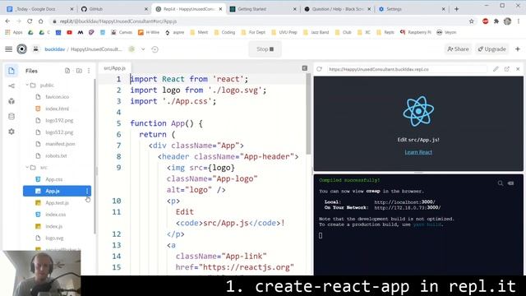This screenshot has height=296, width=526.
Task: Open the Jazz Band bookmarks folder
Action: tap(316, 32)
